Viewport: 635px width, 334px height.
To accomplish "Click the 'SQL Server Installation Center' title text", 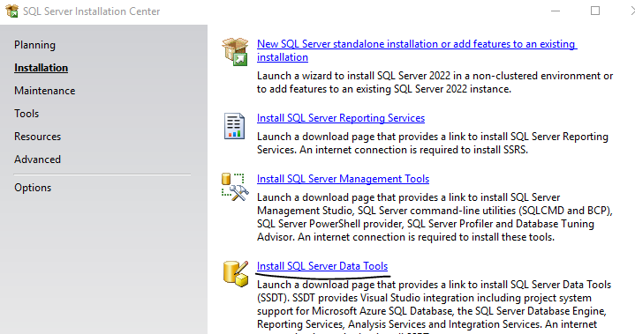I will click(92, 11).
